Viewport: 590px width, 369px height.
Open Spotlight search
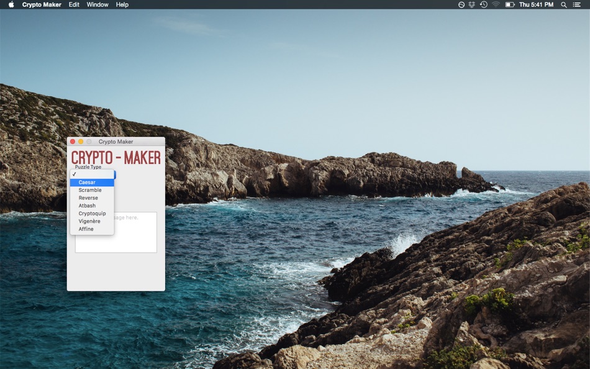[564, 4]
